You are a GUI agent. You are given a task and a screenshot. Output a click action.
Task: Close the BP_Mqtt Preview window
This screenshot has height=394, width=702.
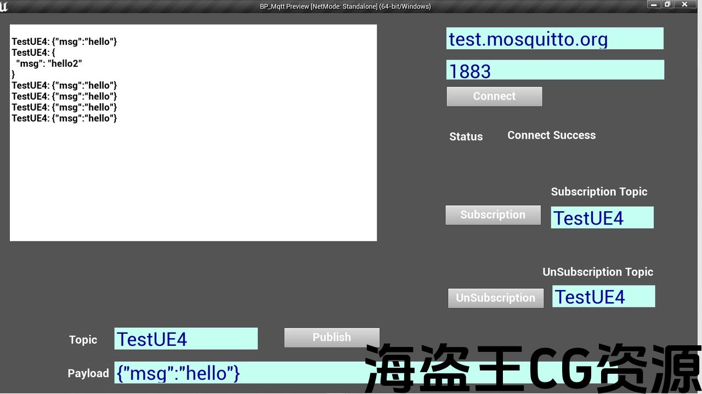685,4
